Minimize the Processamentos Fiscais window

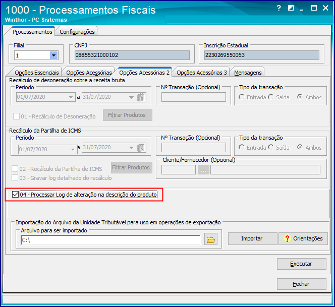302,9
